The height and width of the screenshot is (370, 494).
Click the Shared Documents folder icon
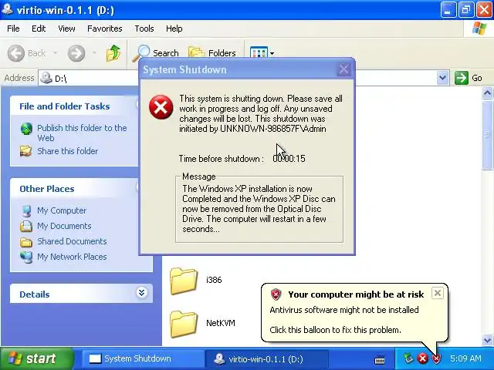tap(26, 242)
